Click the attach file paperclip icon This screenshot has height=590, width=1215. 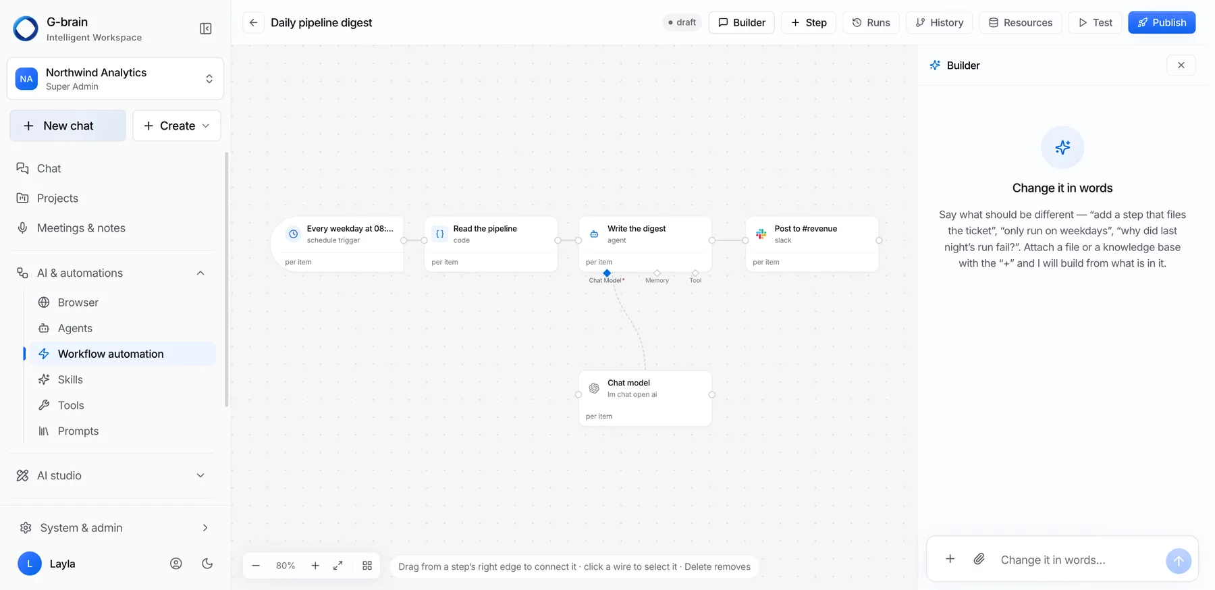[x=979, y=559]
